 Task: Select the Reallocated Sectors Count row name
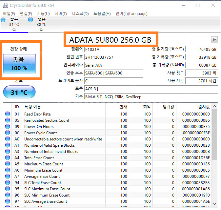click(47, 120)
